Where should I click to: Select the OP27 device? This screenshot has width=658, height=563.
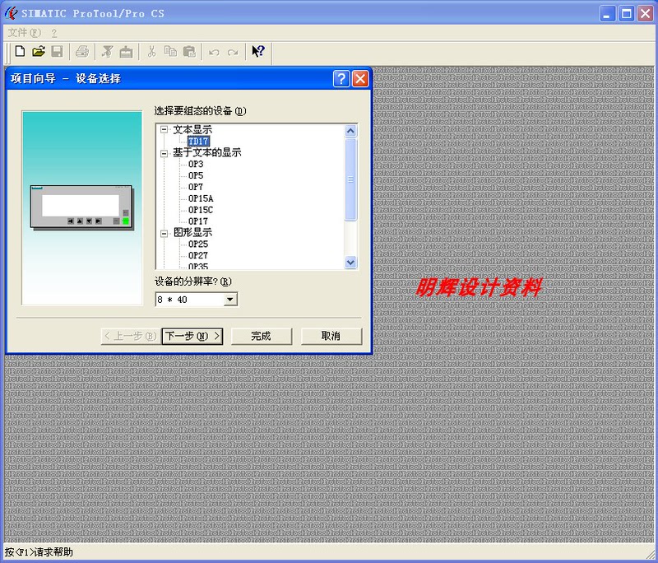click(198, 255)
